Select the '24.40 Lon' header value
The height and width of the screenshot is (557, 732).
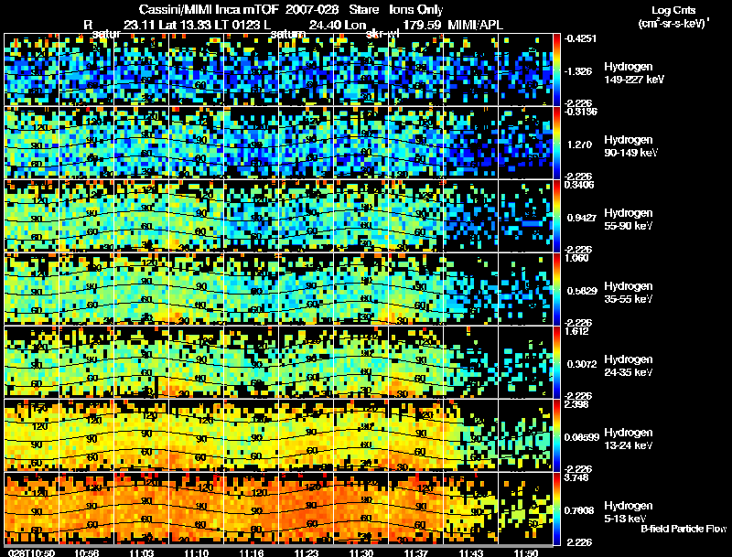coord(338,26)
